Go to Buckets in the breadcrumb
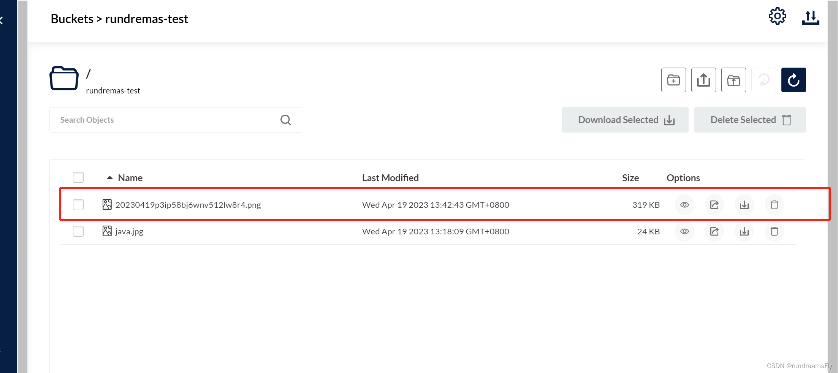Image resolution: width=838 pixels, height=373 pixels. click(72, 19)
